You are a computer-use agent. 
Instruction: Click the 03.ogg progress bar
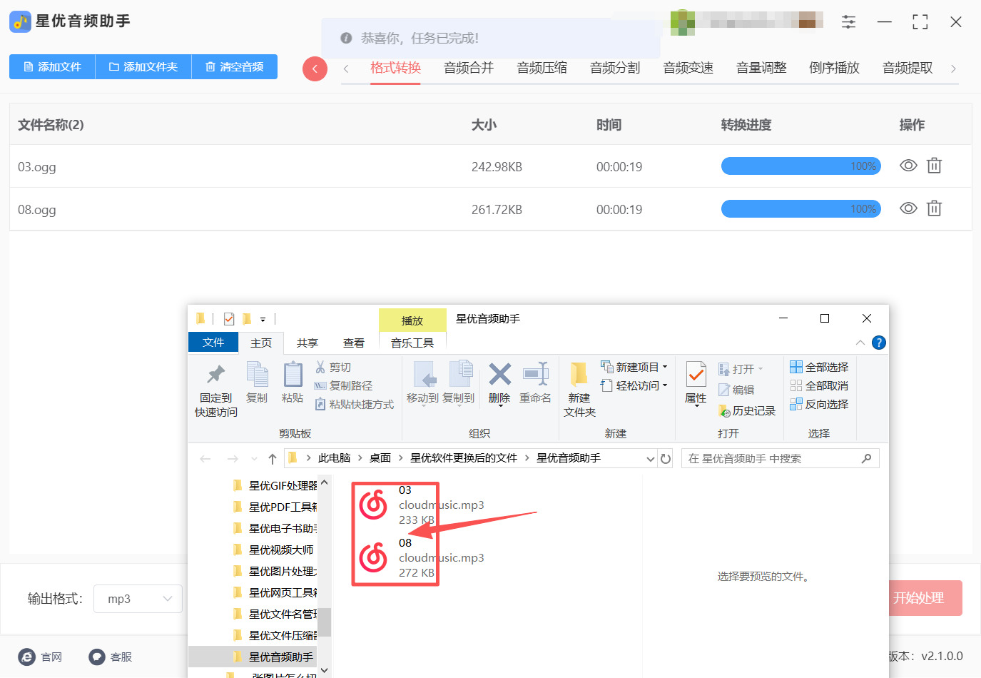[x=801, y=166]
